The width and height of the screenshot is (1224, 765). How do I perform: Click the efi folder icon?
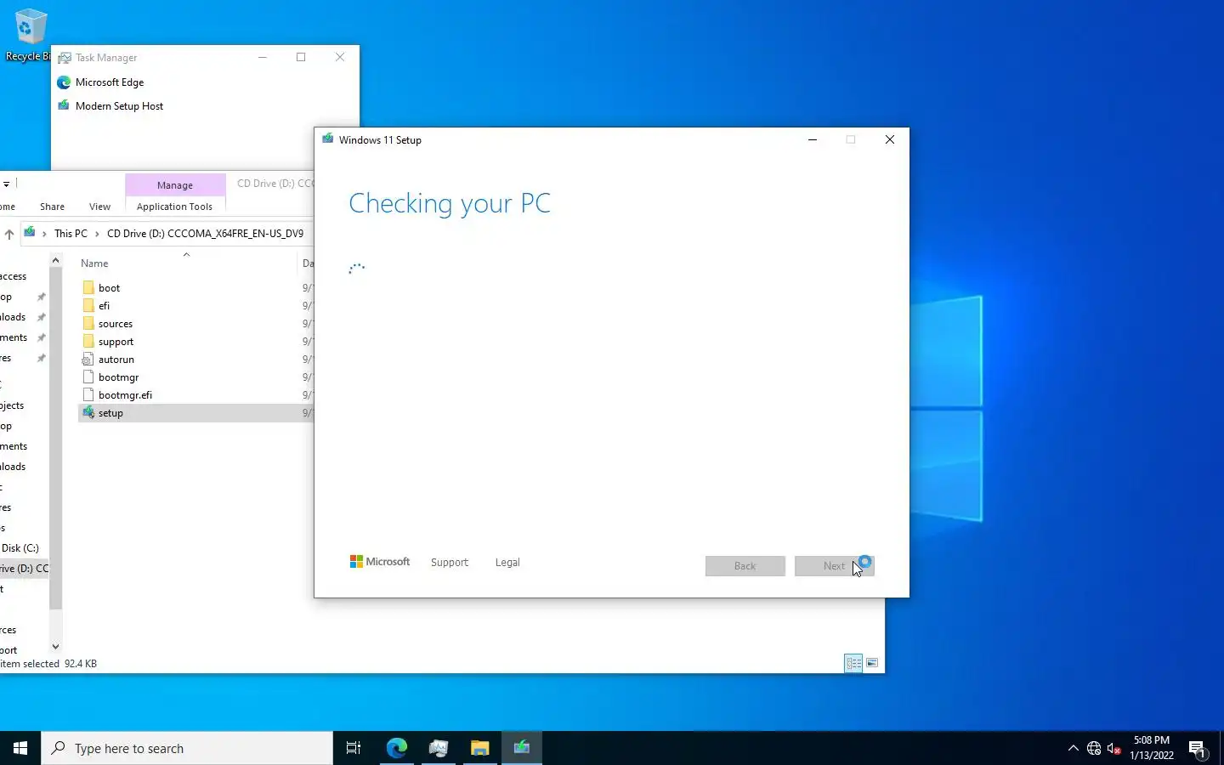click(x=88, y=306)
